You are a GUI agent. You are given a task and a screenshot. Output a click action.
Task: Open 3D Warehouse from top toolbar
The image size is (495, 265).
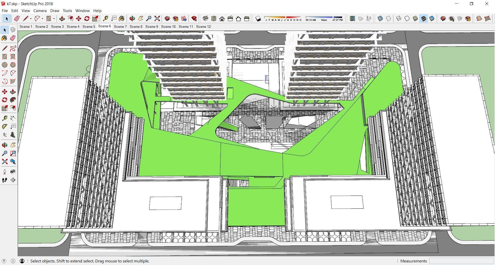pos(167,19)
